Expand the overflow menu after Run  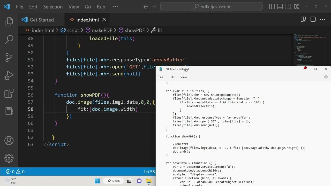click(x=115, y=7)
